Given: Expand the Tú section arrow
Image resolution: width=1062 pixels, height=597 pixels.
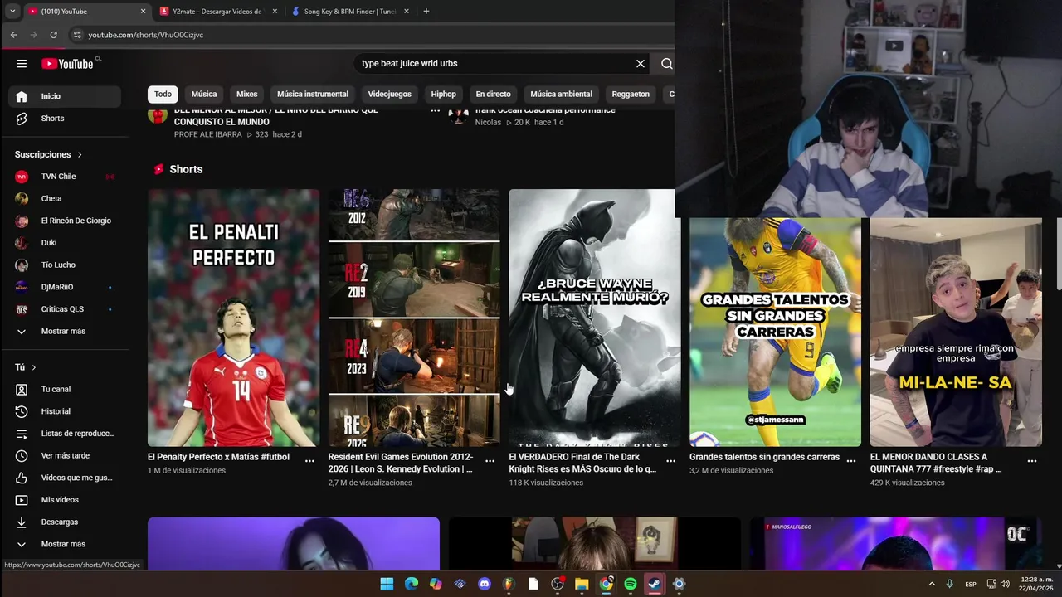Looking at the screenshot, I should (34, 367).
